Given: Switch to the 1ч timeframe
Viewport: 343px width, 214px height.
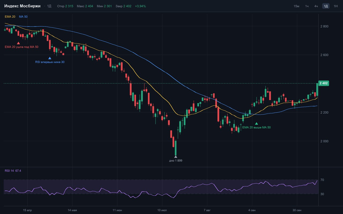Looking at the screenshot, I should click(307, 6).
